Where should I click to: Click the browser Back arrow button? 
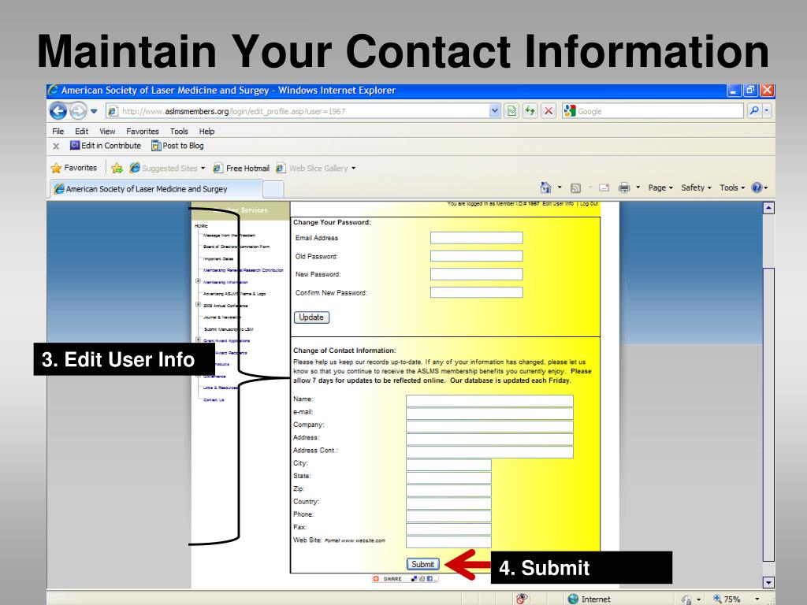point(58,110)
